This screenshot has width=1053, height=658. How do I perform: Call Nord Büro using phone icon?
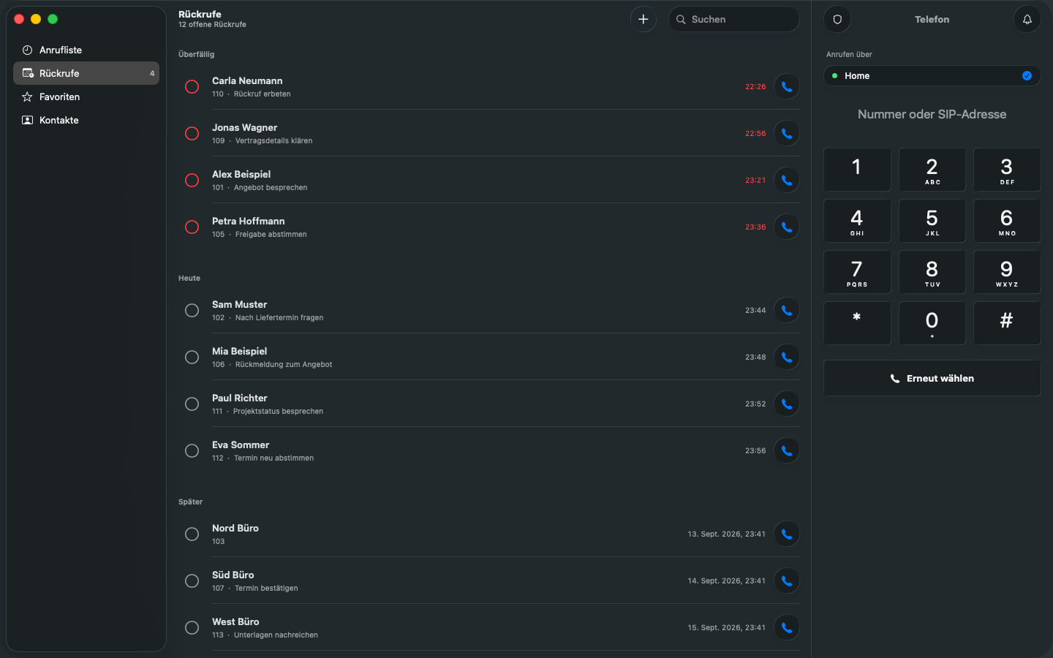click(787, 534)
